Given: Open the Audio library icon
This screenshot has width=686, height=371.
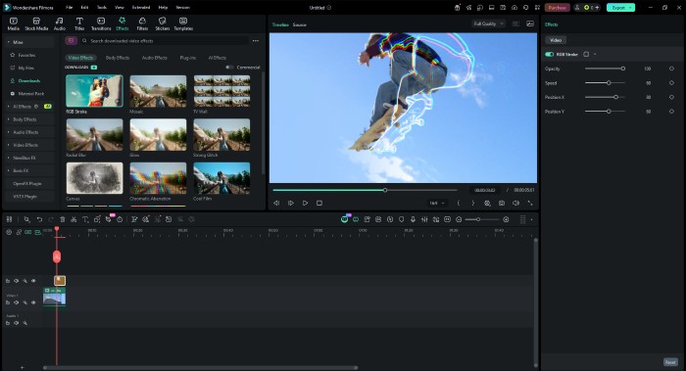Looking at the screenshot, I should pos(60,23).
